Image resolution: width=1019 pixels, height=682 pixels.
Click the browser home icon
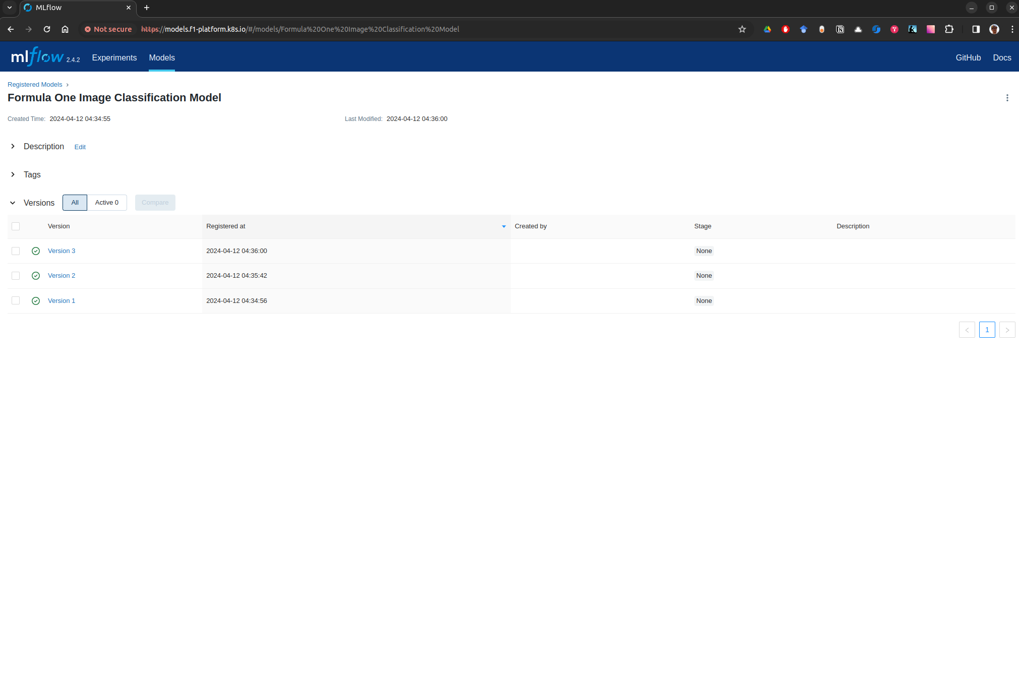[x=65, y=29]
